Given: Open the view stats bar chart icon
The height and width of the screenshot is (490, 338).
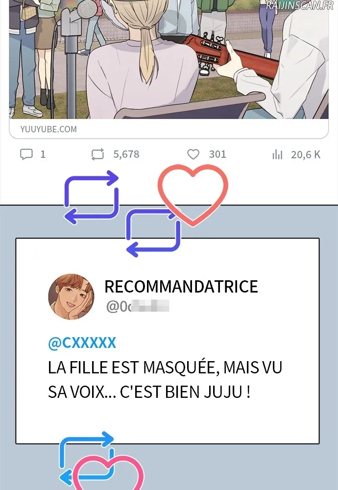Looking at the screenshot, I should tap(277, 154).
